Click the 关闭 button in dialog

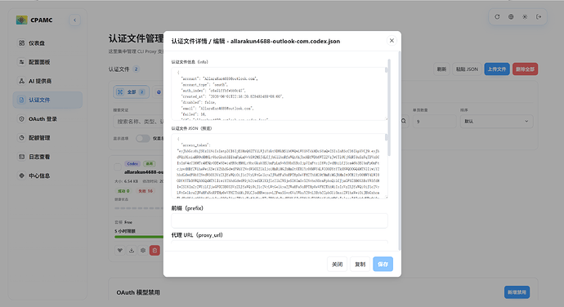tap(337, 265)
